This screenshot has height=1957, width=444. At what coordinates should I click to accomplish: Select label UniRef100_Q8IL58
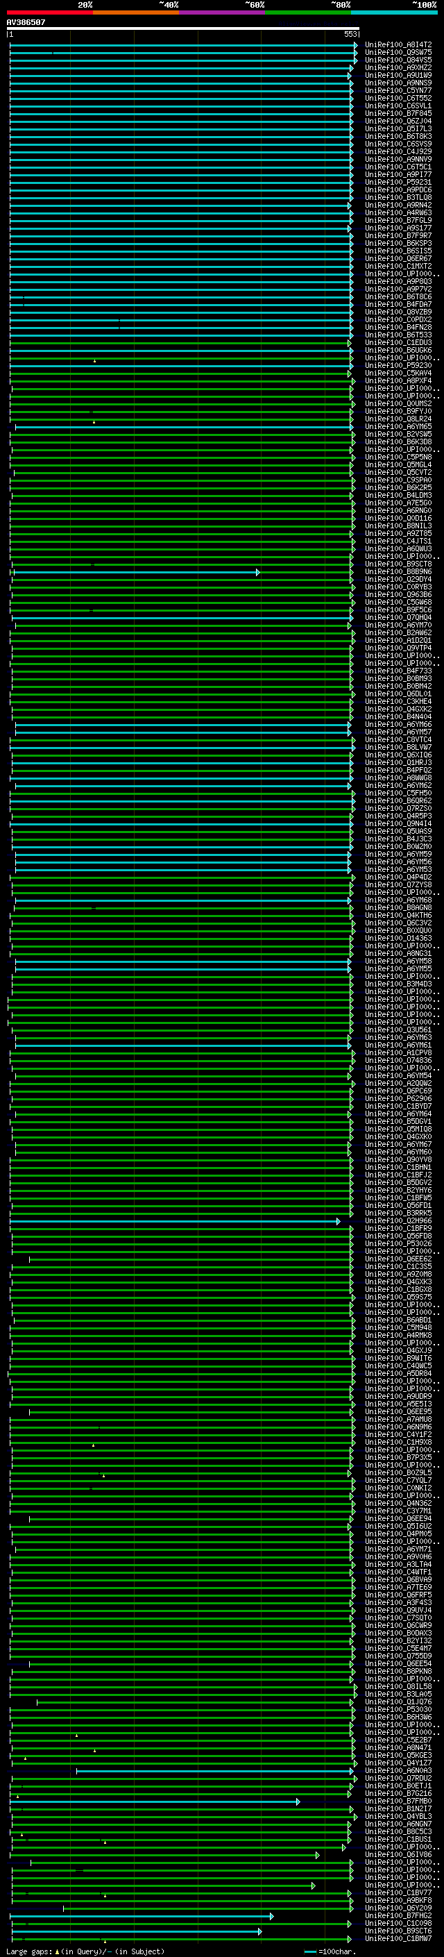pyautogui.click(x=398, y=1686)
